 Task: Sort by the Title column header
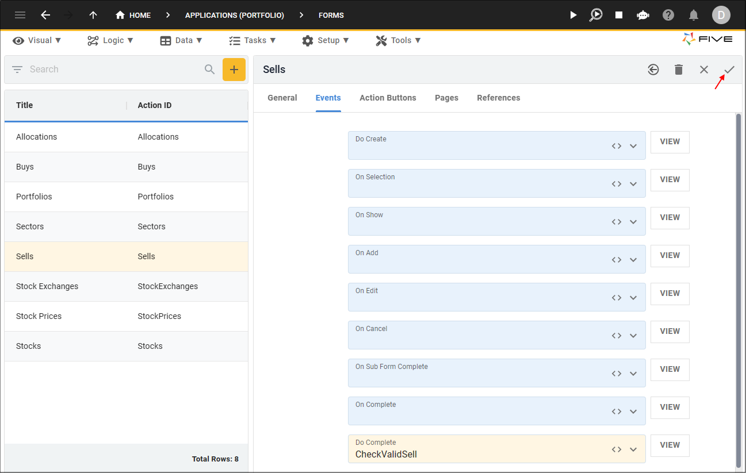tap(25, 105)
